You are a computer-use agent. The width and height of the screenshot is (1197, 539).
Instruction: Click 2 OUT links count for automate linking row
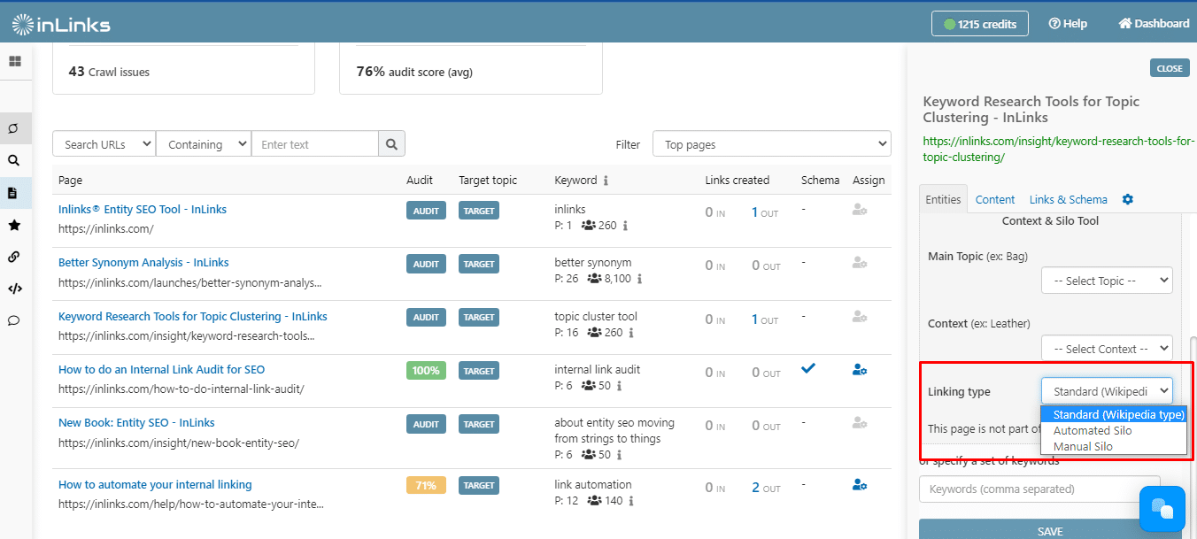click(x=766, y=488)
